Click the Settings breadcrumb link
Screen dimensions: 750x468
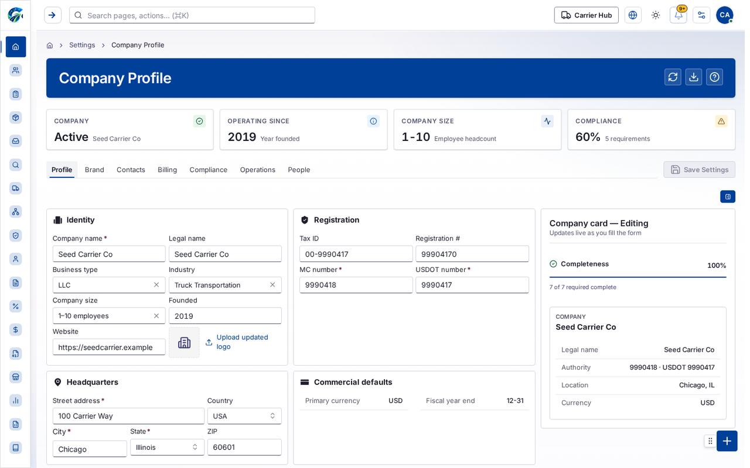click(x=82, y=45)
